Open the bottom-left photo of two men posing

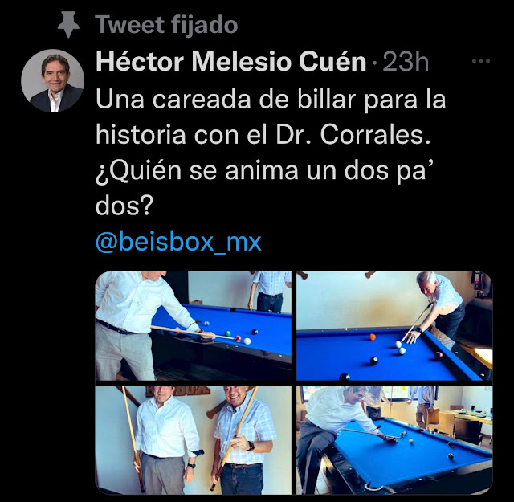pos(193,440)
